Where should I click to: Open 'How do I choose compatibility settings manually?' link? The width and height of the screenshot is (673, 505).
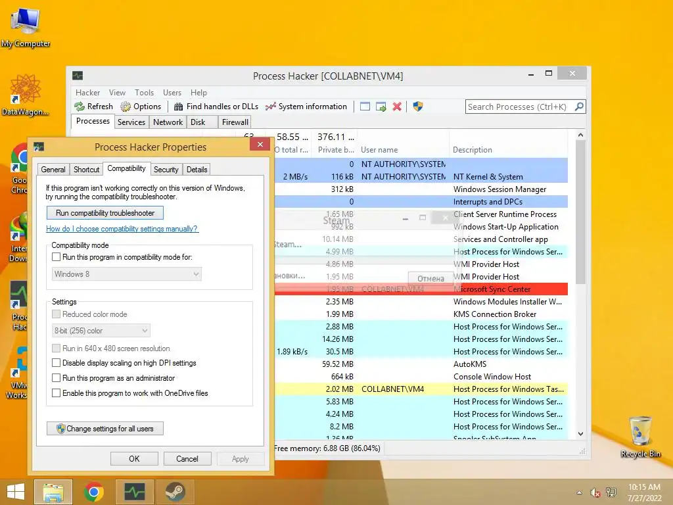pyautogui.click(x=122, y=229)
